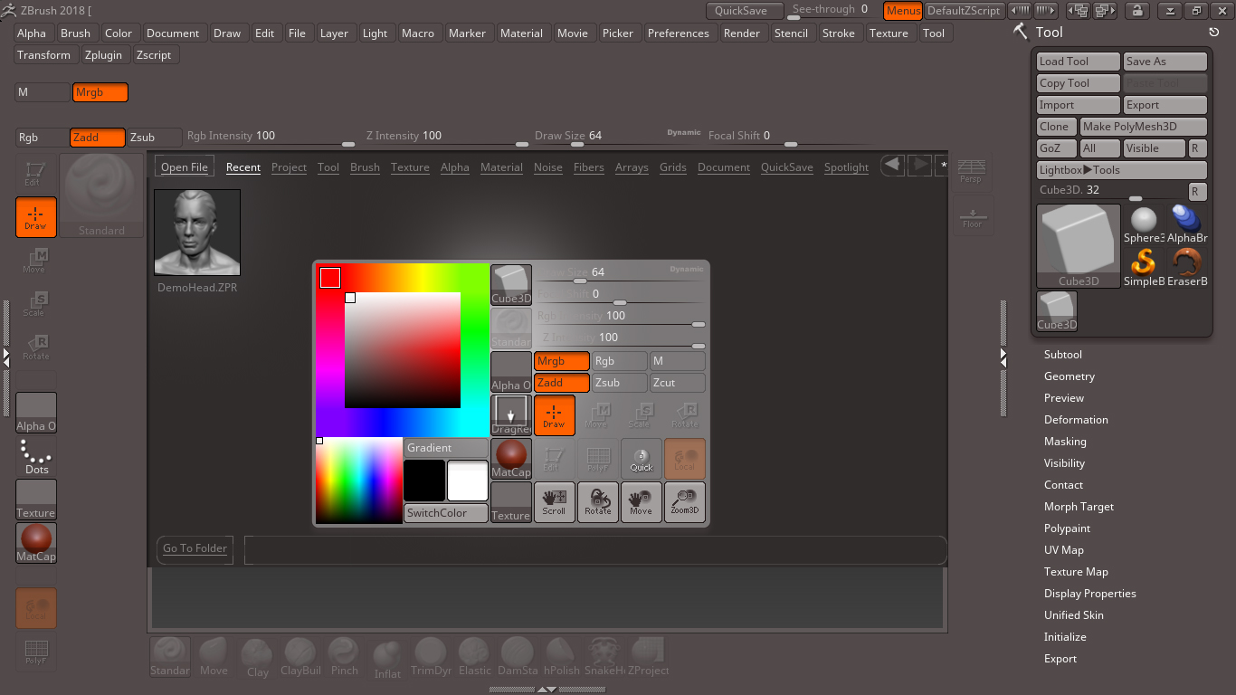This screenshot has height=695, width=1236.
Task: Click the Zoom3D icon in popup
Action: 684,502
